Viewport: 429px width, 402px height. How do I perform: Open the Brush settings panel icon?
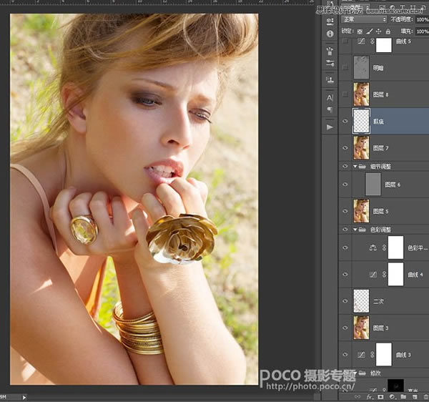pos(330,64)
